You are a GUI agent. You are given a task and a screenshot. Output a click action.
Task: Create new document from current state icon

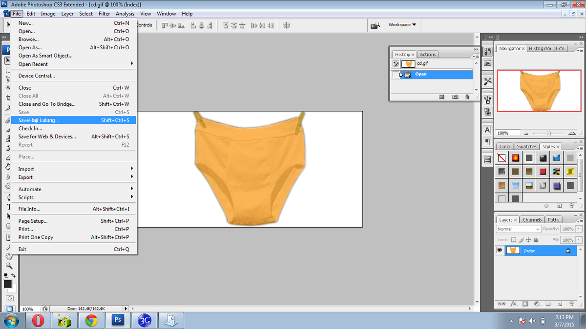coord(441,97)
